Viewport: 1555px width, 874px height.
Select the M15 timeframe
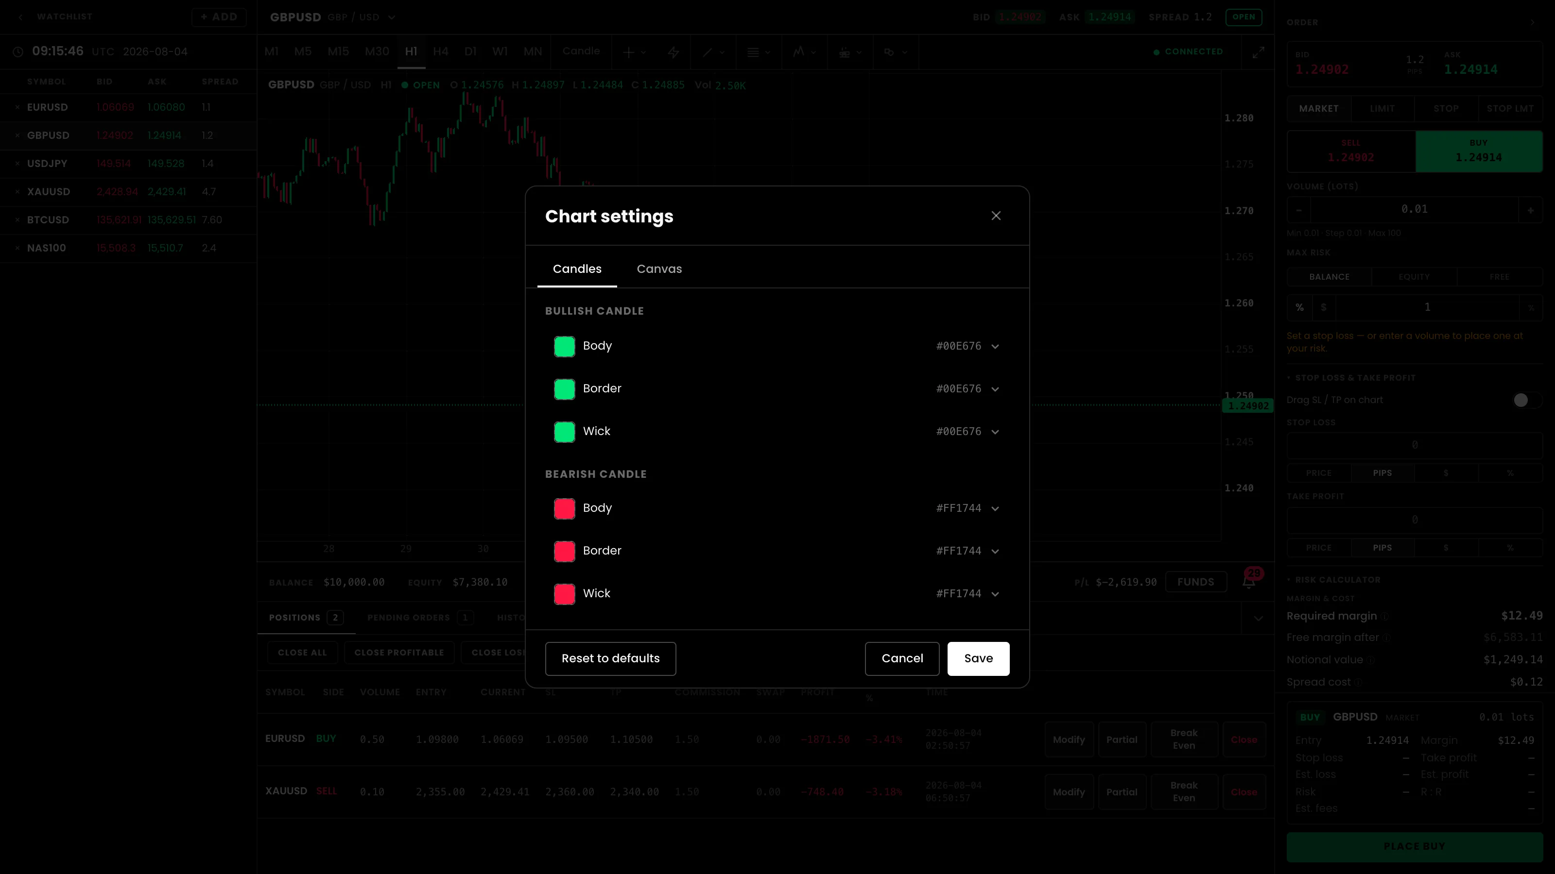coord(338,52)
